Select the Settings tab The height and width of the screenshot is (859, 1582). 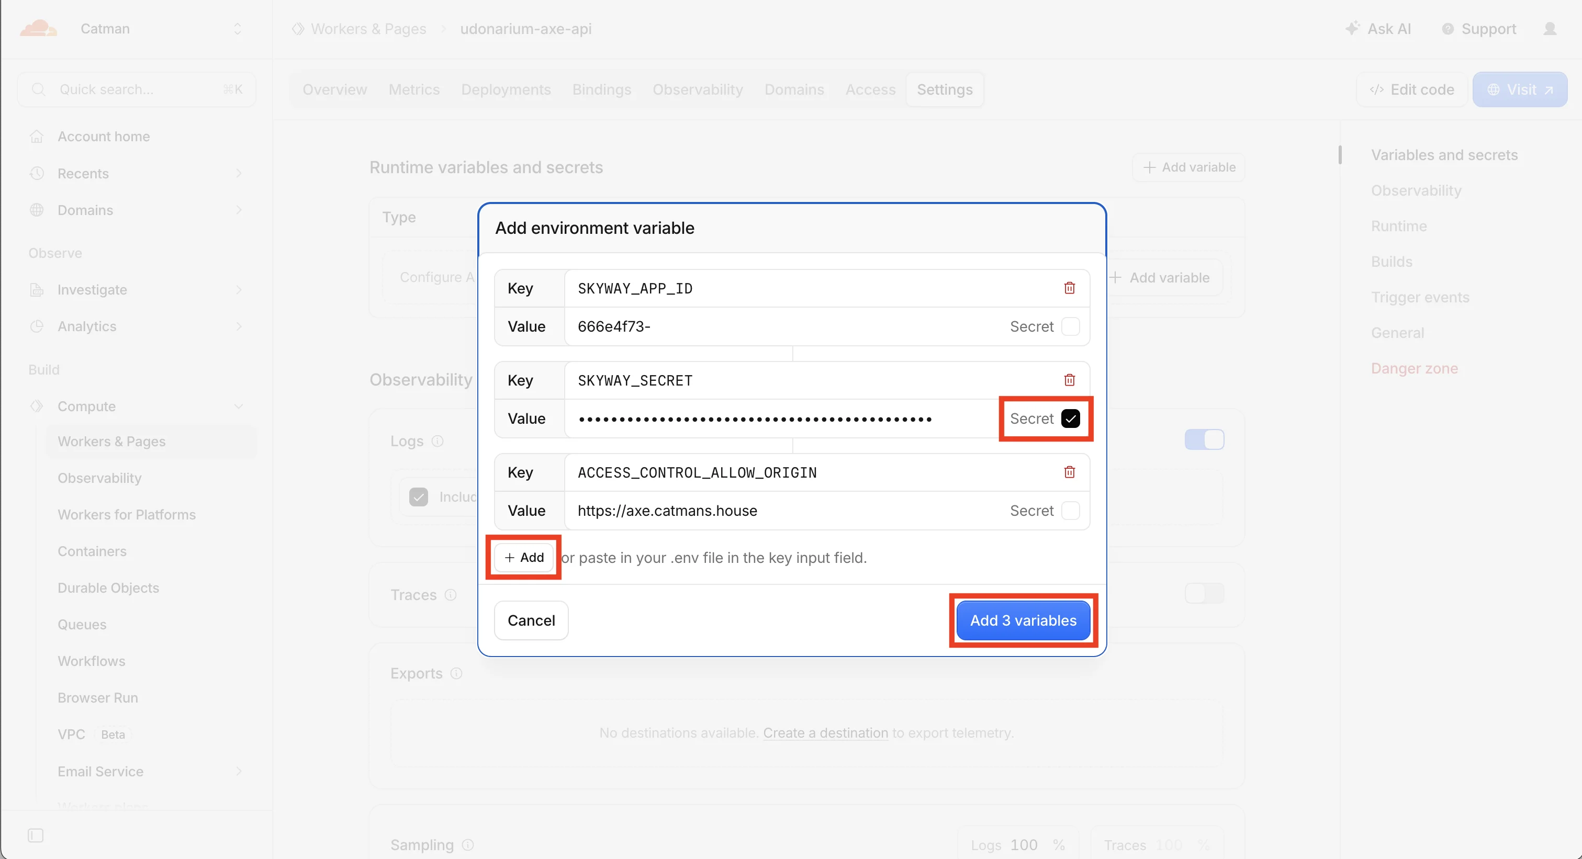click(x=945, y=89)
